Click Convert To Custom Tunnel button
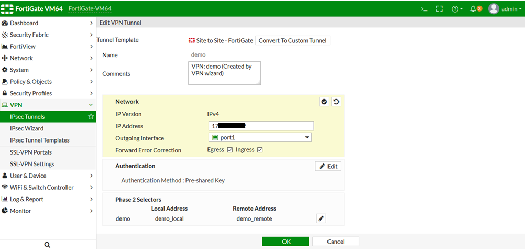The image size is (525, 252). [x=292, y=41]
